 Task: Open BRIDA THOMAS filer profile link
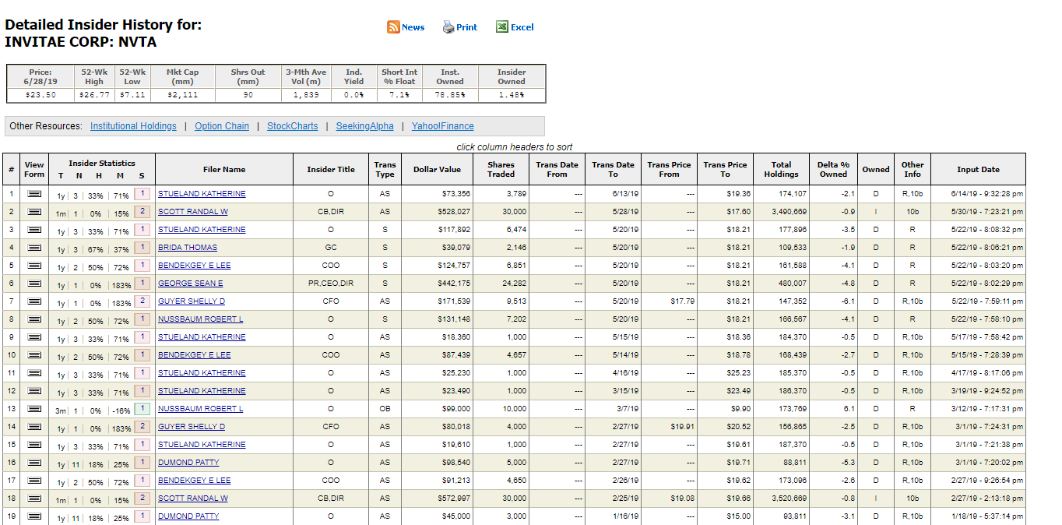click(188, 248)
